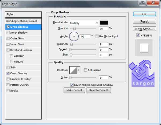Viewport: 161px width, 125px height.
Task: Click the Distance value field
Action: [x=103, y=44]
